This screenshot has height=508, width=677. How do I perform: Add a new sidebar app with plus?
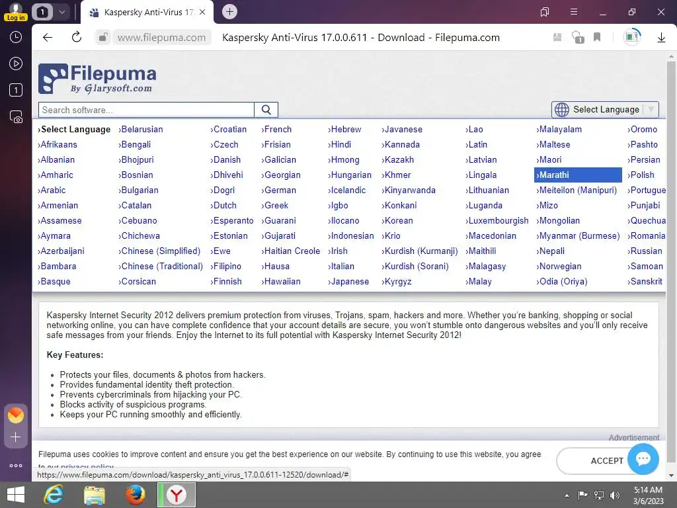(x=16, y=437)
